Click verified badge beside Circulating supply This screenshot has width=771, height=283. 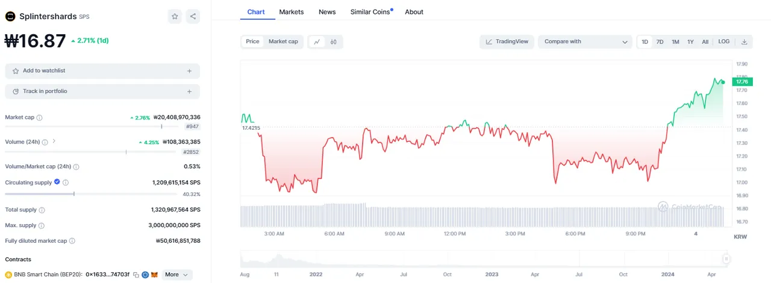pyautogui.click(x=57, y=181)
